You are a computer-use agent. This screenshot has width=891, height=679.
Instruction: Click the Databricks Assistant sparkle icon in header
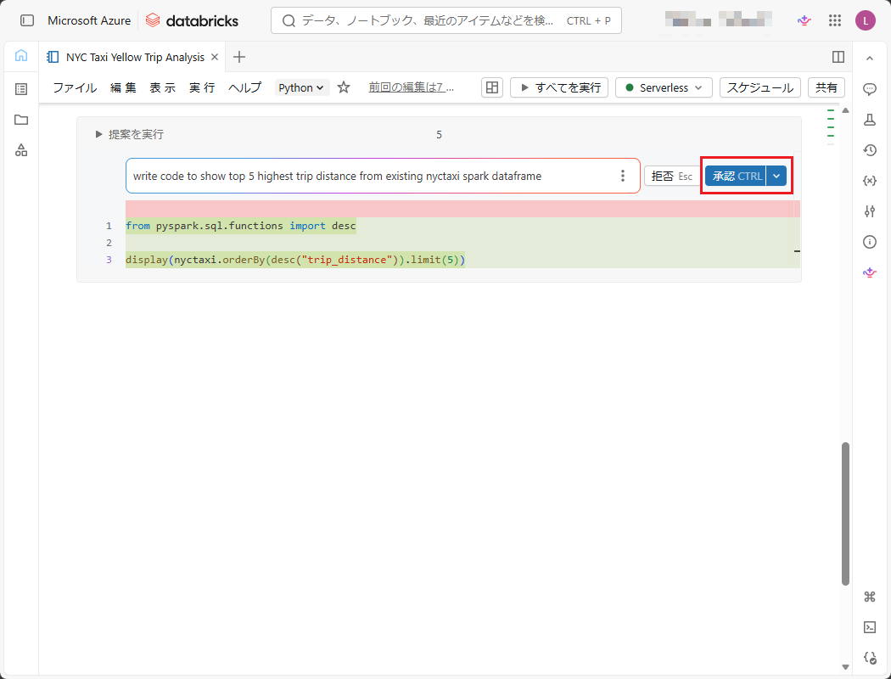[804, 20]
